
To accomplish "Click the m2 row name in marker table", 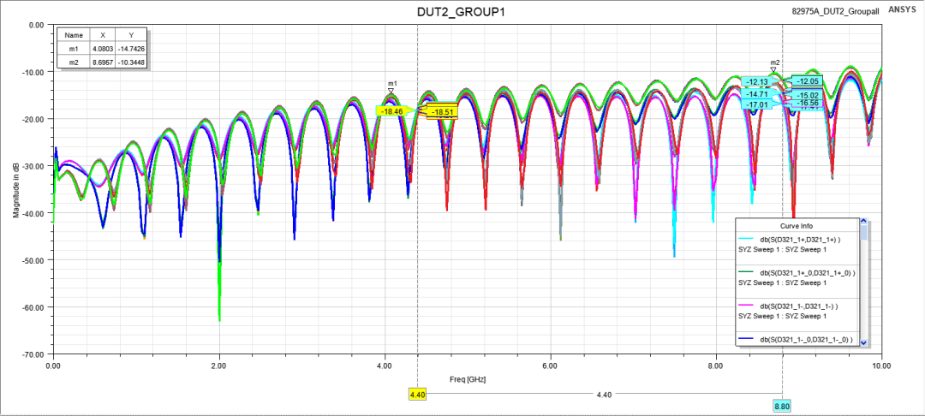I will point(73,62).
